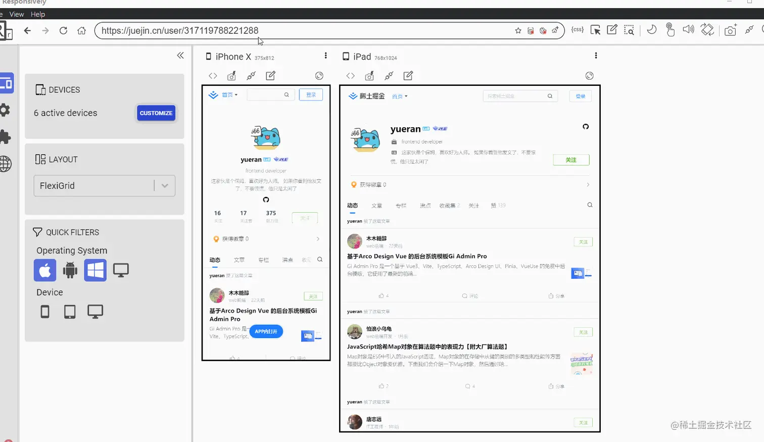This screenshot has width=764, height=442.
Task: Open the View menu
Action: (x=17, y=14)
